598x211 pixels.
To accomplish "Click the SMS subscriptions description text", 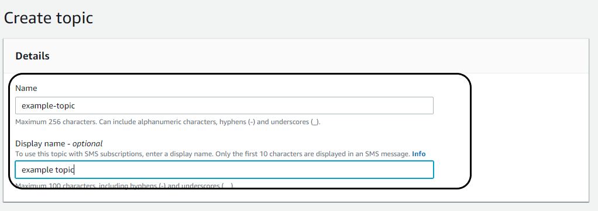I will (x=212, y=154).
